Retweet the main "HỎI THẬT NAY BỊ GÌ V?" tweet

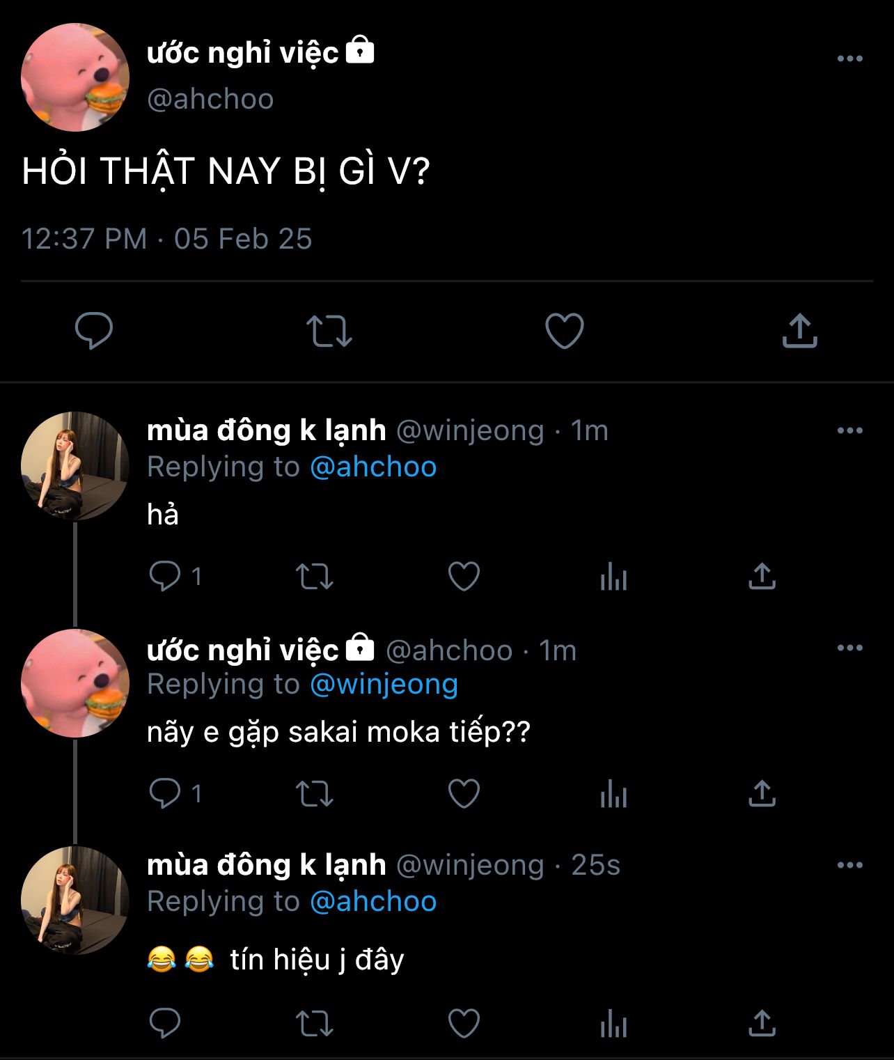click(329, 331)
